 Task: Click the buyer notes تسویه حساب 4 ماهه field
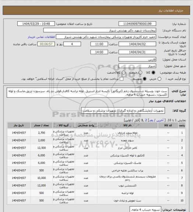coord(145,209)
